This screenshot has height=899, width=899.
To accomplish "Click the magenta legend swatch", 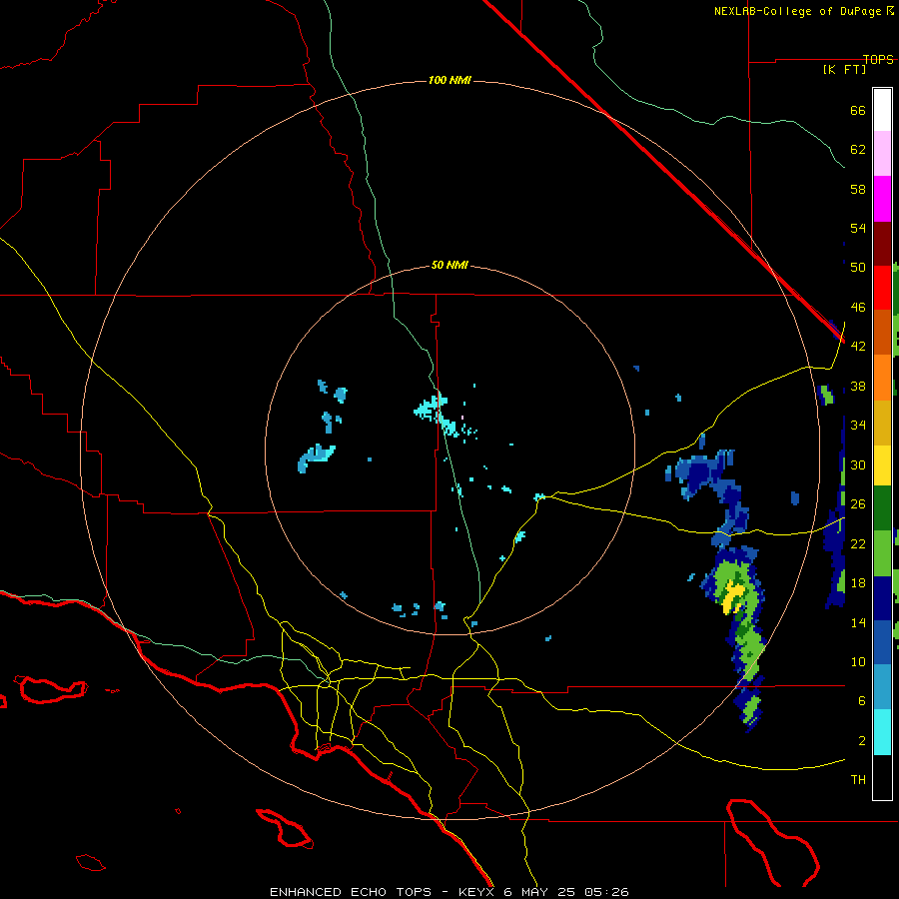I will pos(882,199).
